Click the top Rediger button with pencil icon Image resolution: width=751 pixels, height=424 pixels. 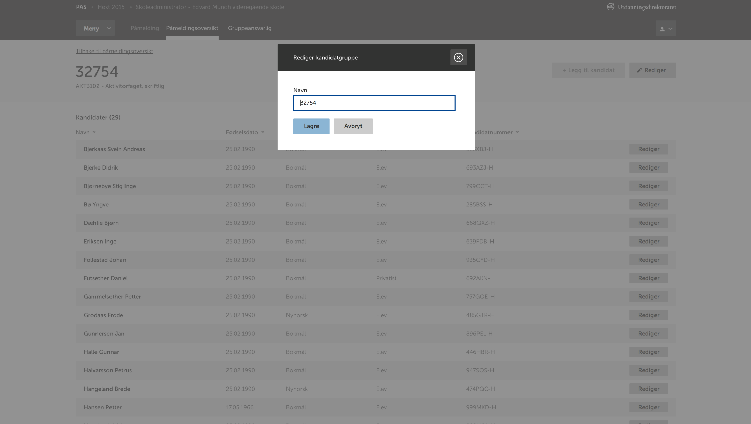652,70
